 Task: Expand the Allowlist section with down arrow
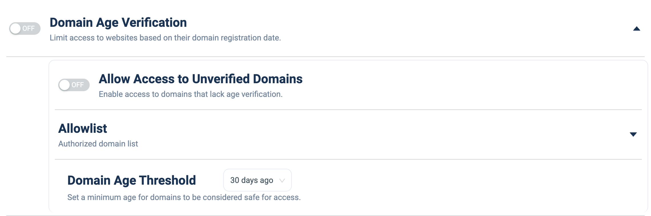pos(633,135)
